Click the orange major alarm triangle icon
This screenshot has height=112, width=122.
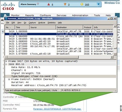point(65,4)
